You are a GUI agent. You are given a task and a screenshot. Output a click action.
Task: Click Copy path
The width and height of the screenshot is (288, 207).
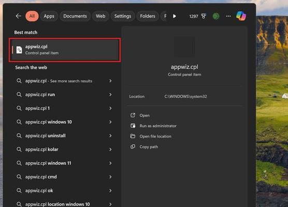(x=149, y=147)
